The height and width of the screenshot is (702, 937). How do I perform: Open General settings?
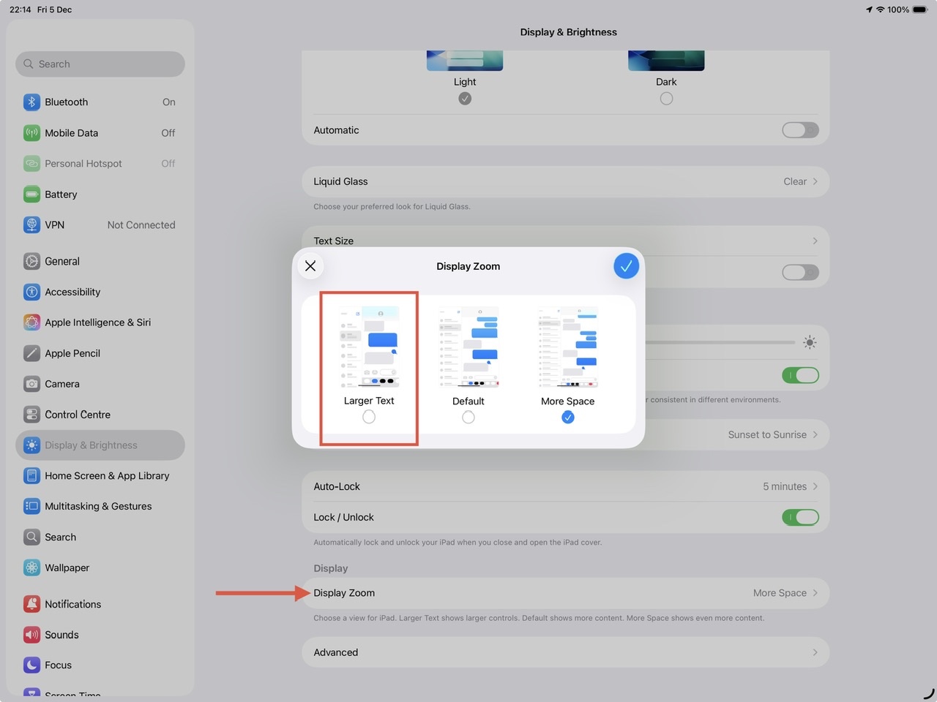pos(100,261)
